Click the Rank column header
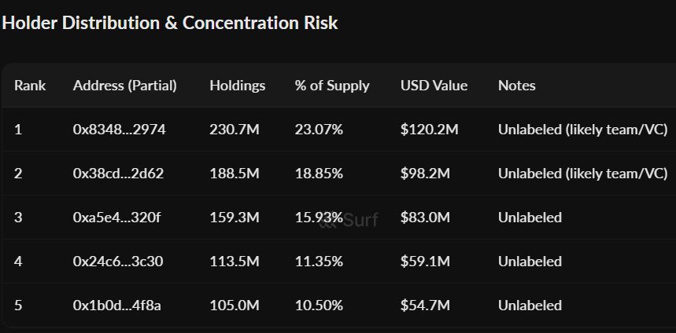676x333 pixels. (30, 86)
